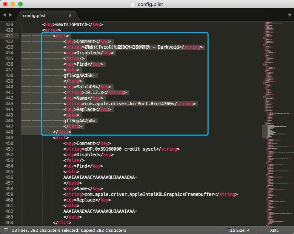Click the next tab arrow
This screenshot has width=294, height=234.
pyautogui.click(x=11, y=15)
